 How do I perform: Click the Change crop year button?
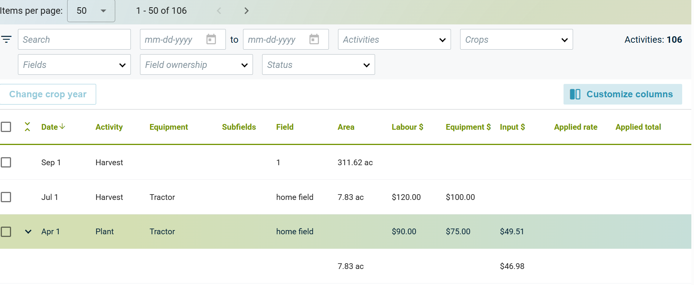(x=48, y=94)
